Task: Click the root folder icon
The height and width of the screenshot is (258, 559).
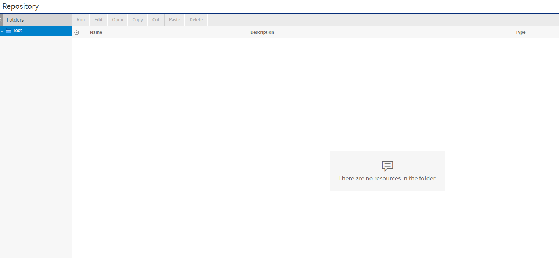Action: (x=8, y=31)
